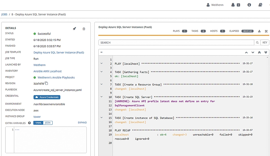The width and height of the screenshot is (270, 156).
Task: Go to bottom of output
Action: 266,52
